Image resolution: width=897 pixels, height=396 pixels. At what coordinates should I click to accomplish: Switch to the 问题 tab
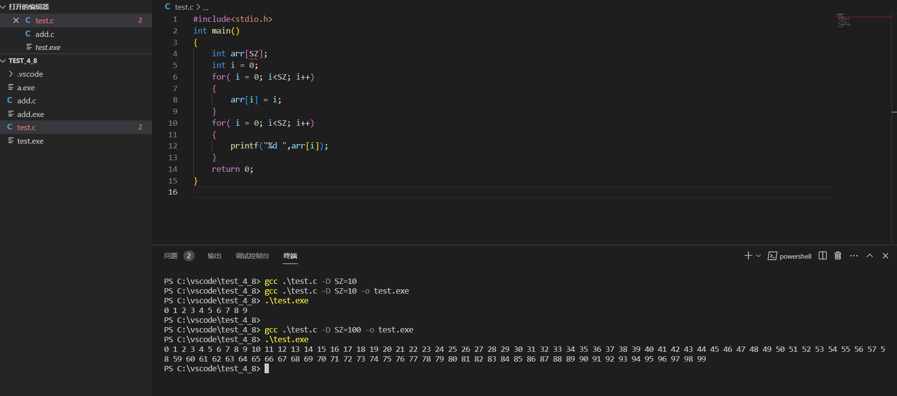(x=171, y=256)
